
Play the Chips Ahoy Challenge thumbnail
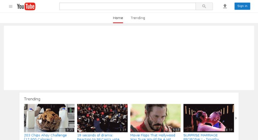(x=49, y=118)
